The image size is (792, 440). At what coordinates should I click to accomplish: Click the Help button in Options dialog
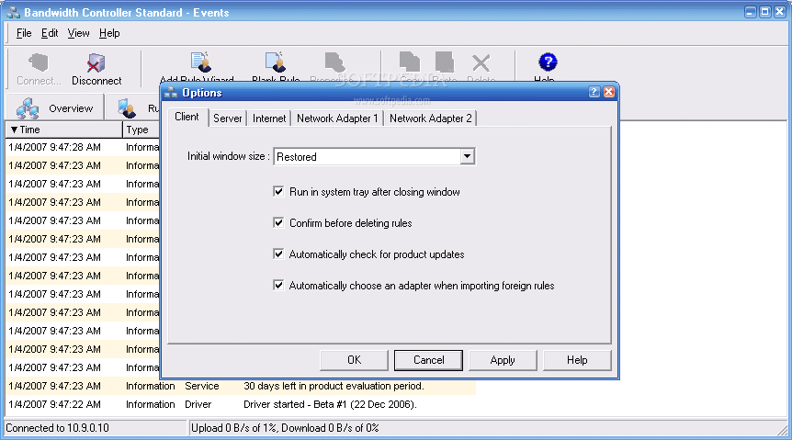click(577, 360)
